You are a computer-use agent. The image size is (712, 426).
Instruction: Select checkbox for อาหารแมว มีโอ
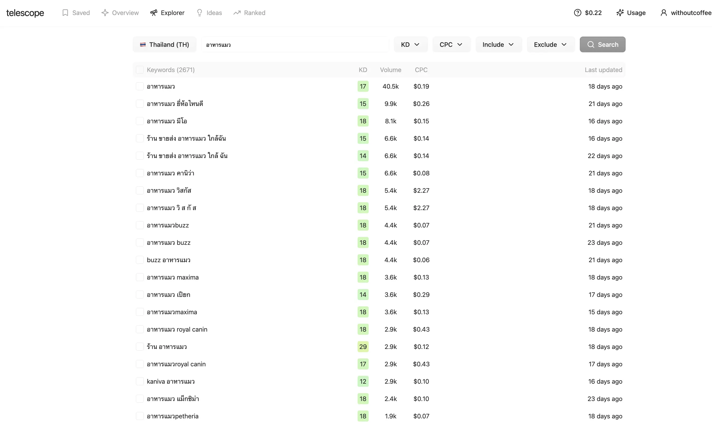pyautogui.click(x=140, y=121)
